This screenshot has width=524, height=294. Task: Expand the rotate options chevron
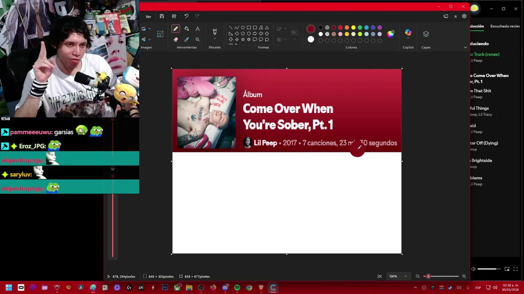tap(149, 29)
